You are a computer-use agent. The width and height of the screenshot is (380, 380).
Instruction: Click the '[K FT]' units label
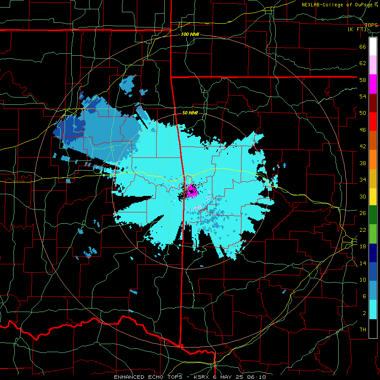coord(357,30)
